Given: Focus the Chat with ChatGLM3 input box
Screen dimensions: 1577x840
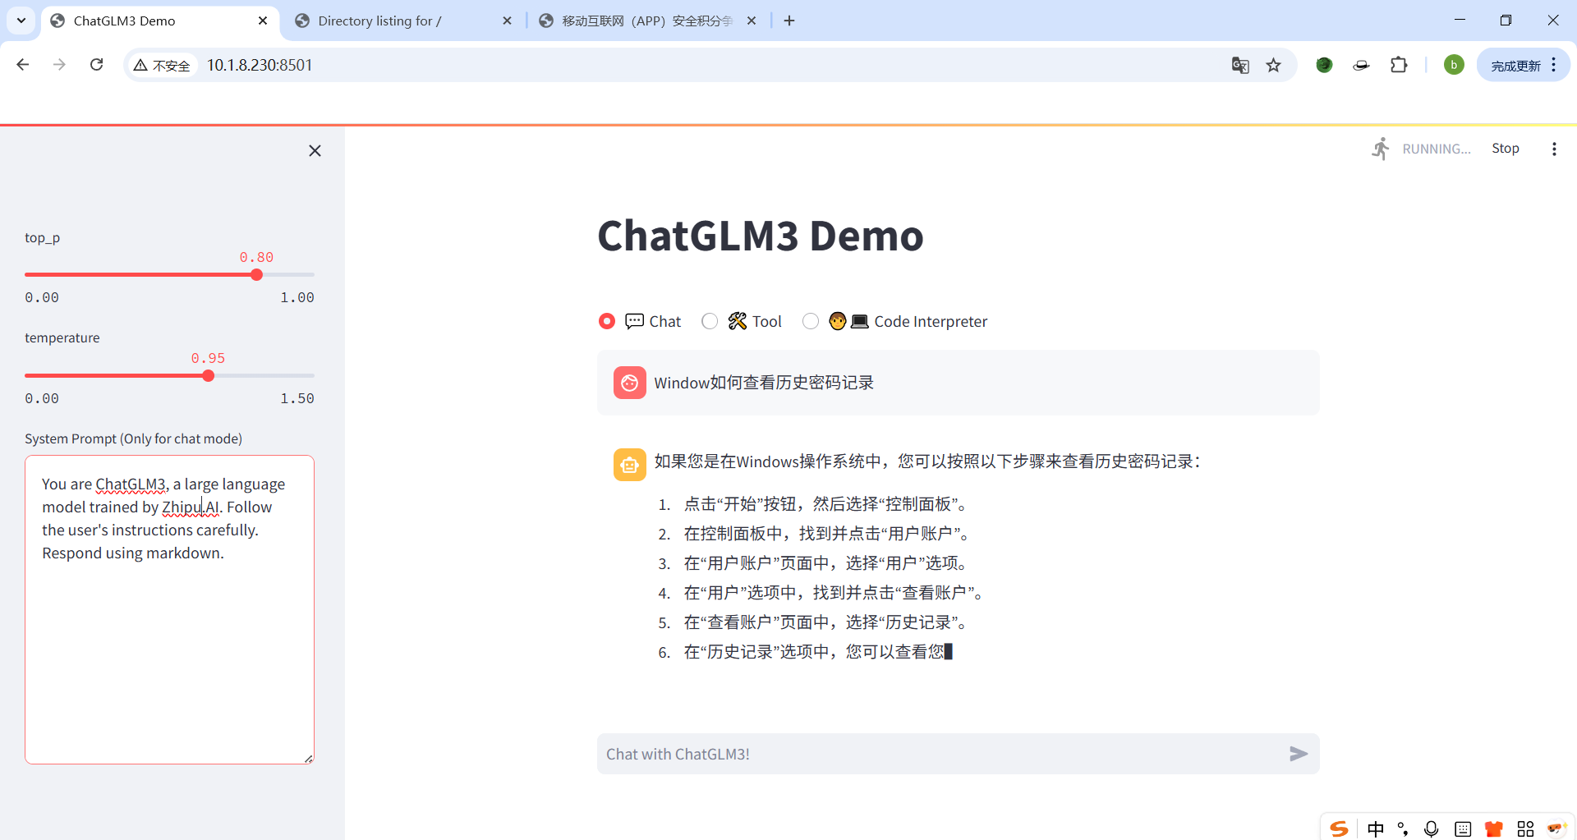Looking at the screenshot, I should coord(936,754).
